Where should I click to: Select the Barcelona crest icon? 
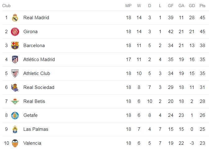pos(15,46)
